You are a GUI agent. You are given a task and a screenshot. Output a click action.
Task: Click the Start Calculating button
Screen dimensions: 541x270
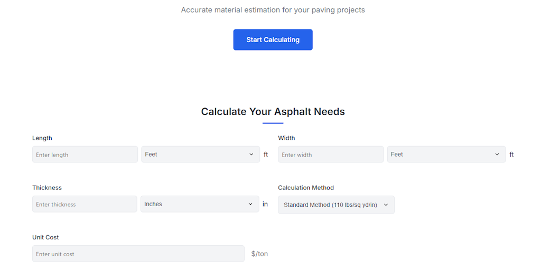[273, 40]
